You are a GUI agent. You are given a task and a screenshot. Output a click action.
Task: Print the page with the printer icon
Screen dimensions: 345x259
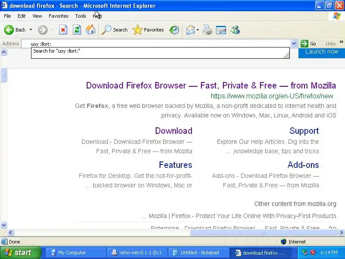(x=207, y=30)
